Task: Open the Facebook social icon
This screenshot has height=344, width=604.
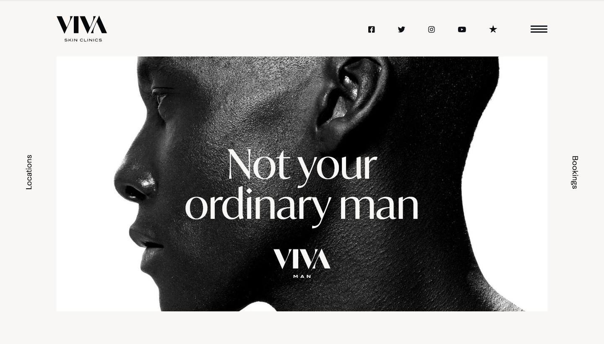Action: pos(371,29)
